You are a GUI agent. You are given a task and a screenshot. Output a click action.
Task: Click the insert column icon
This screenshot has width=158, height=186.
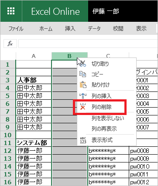pyautogui.click(x=83, y=96)
